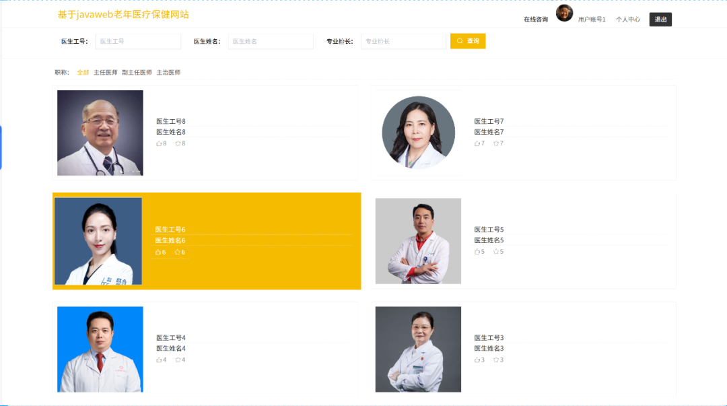
Task: Click the thumbs-up icon for doctor 4
Action: [159, 360]
